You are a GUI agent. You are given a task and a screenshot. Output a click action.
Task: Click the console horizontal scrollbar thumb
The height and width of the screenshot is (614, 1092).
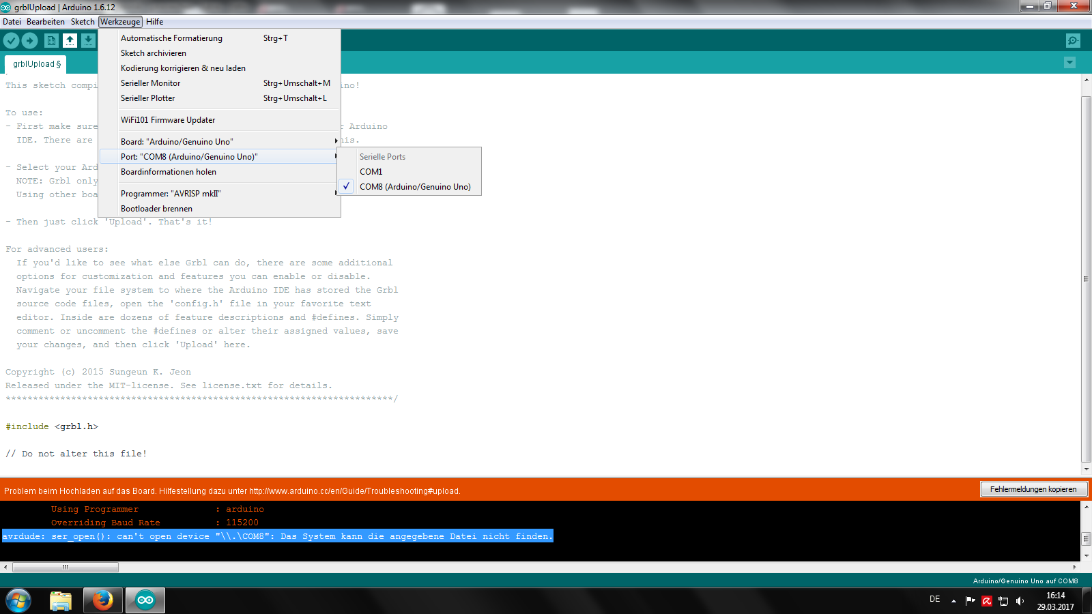click(x=66, y=567)
